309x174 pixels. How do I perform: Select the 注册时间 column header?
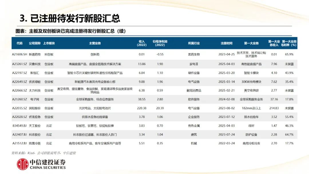(x=226, y=43)
